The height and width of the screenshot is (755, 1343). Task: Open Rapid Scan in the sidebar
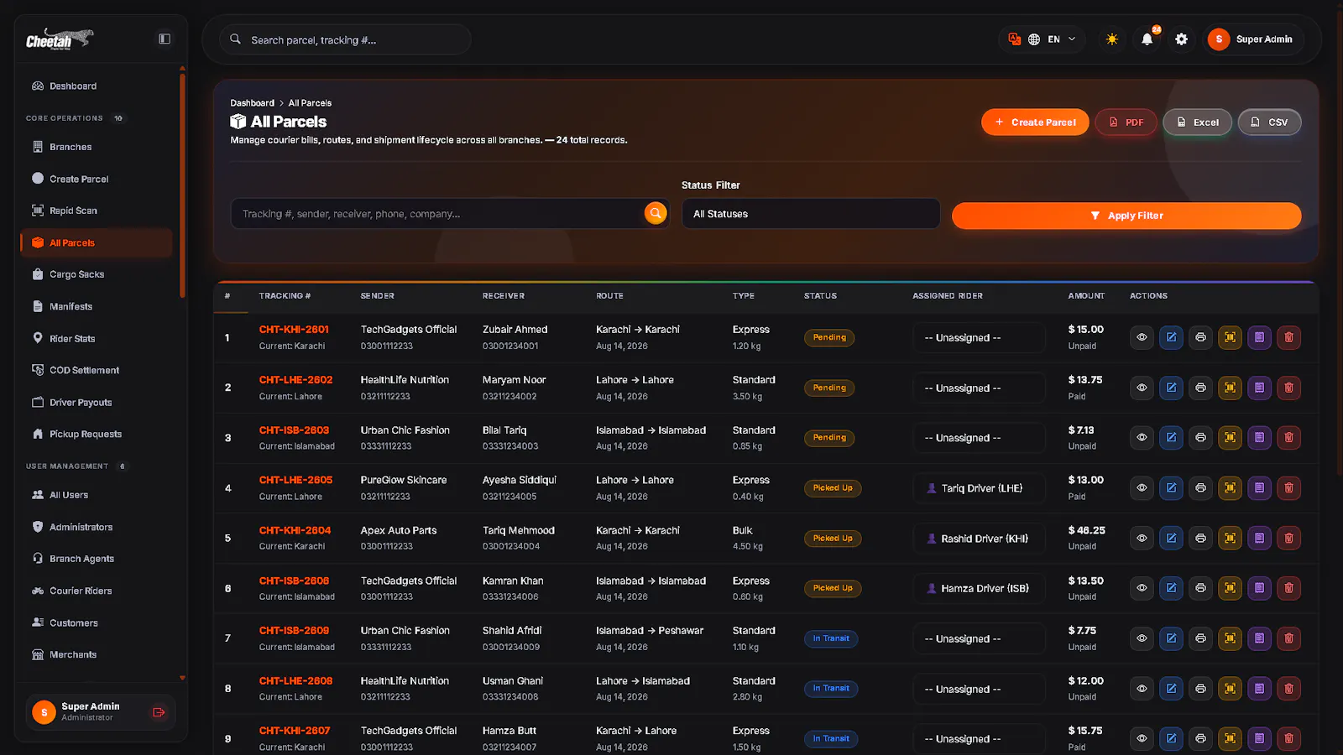pos(97,211)
